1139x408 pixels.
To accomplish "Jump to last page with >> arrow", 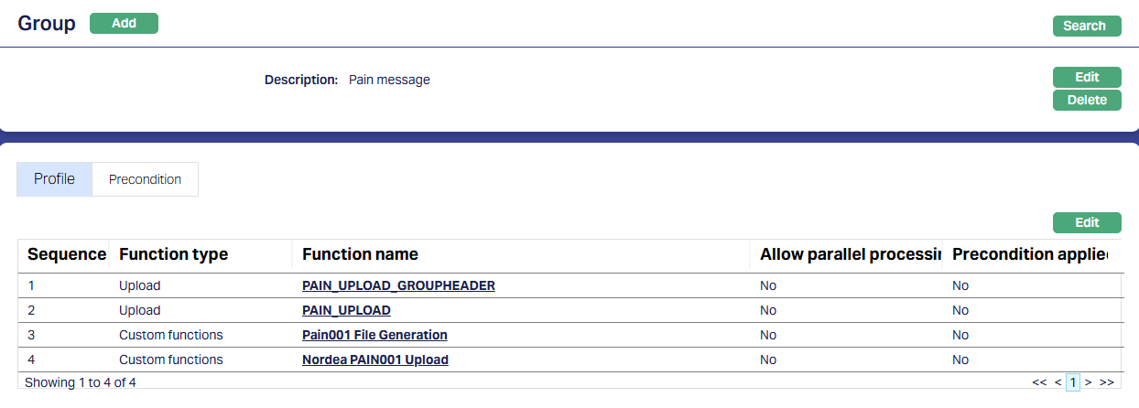I will coord(1107,382).
